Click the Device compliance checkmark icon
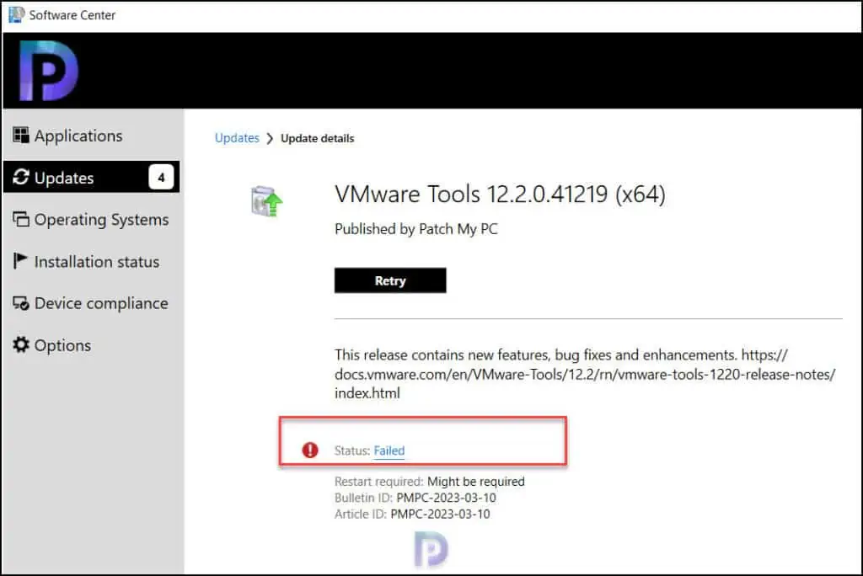The height and width of the screenshot is (576, 863). 20,302
